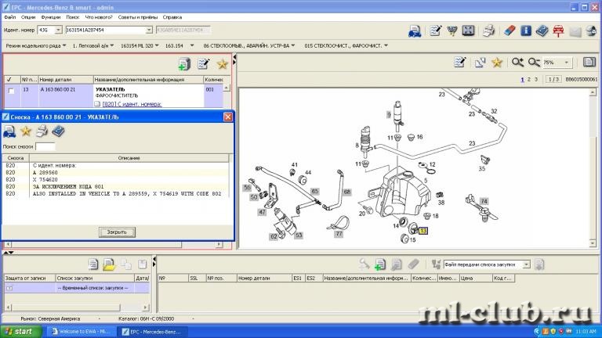Toggle the panel layout icon above the diagram
The height and width of the screenshot is (338, 602).
pyautogui.click(x=589, y=62)
